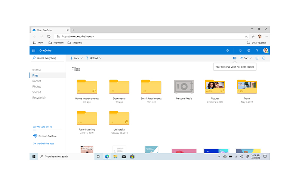299x186 pixels.
Task: Click the Search everything box
Action: click(47, 58)
